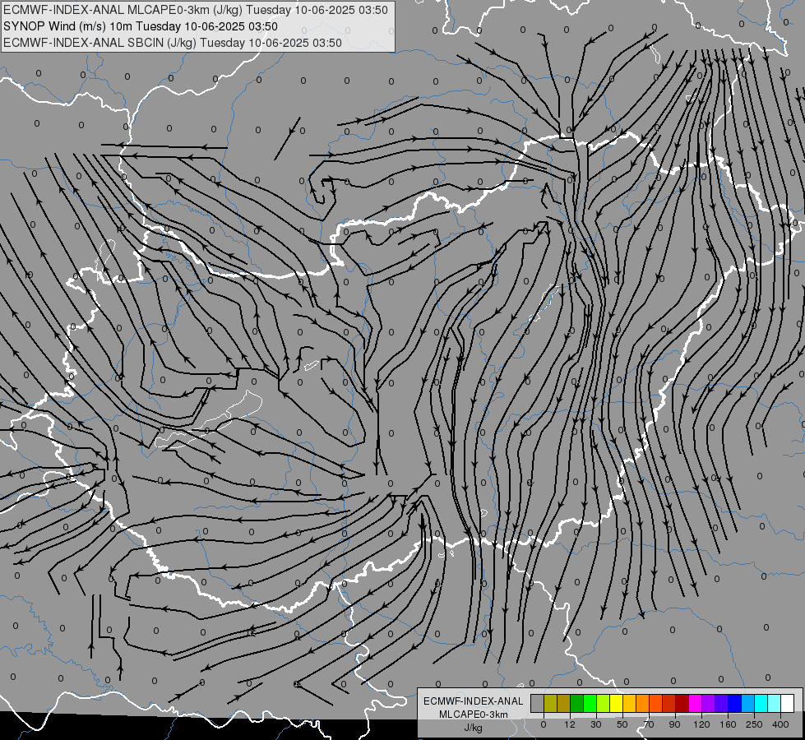Click the gray swatch in the MLCAPE legend
The image size is (805, 740).
(x=538, y=703)
